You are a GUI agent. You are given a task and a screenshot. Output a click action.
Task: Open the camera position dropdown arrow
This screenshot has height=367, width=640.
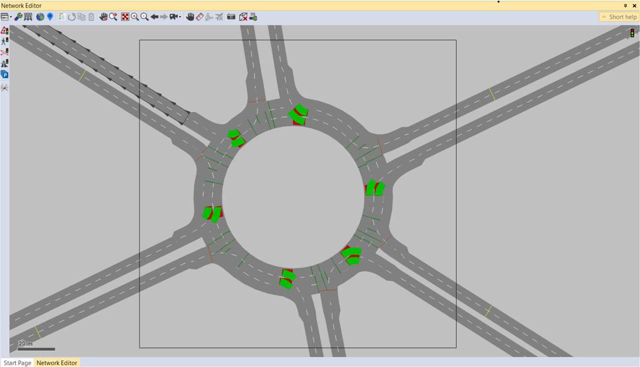coord(180,17)
